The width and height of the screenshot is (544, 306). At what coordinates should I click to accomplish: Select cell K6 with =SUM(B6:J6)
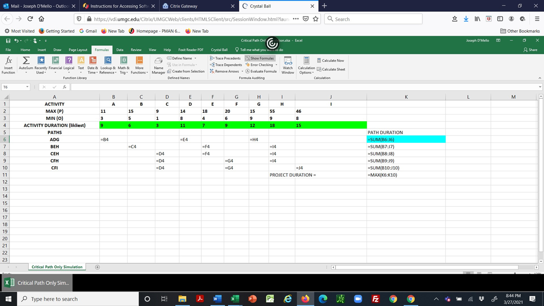(x=406, y=139)
